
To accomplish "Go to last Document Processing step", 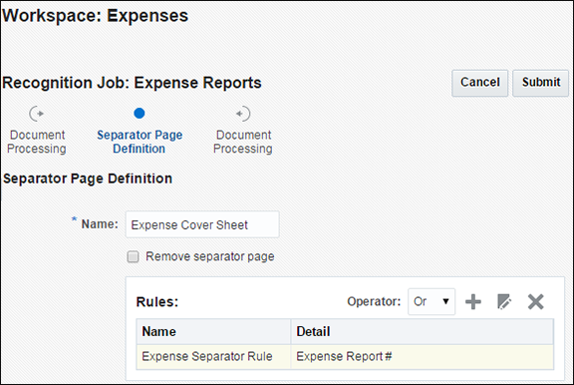I will pyautogui.click(x=243, y=142).
